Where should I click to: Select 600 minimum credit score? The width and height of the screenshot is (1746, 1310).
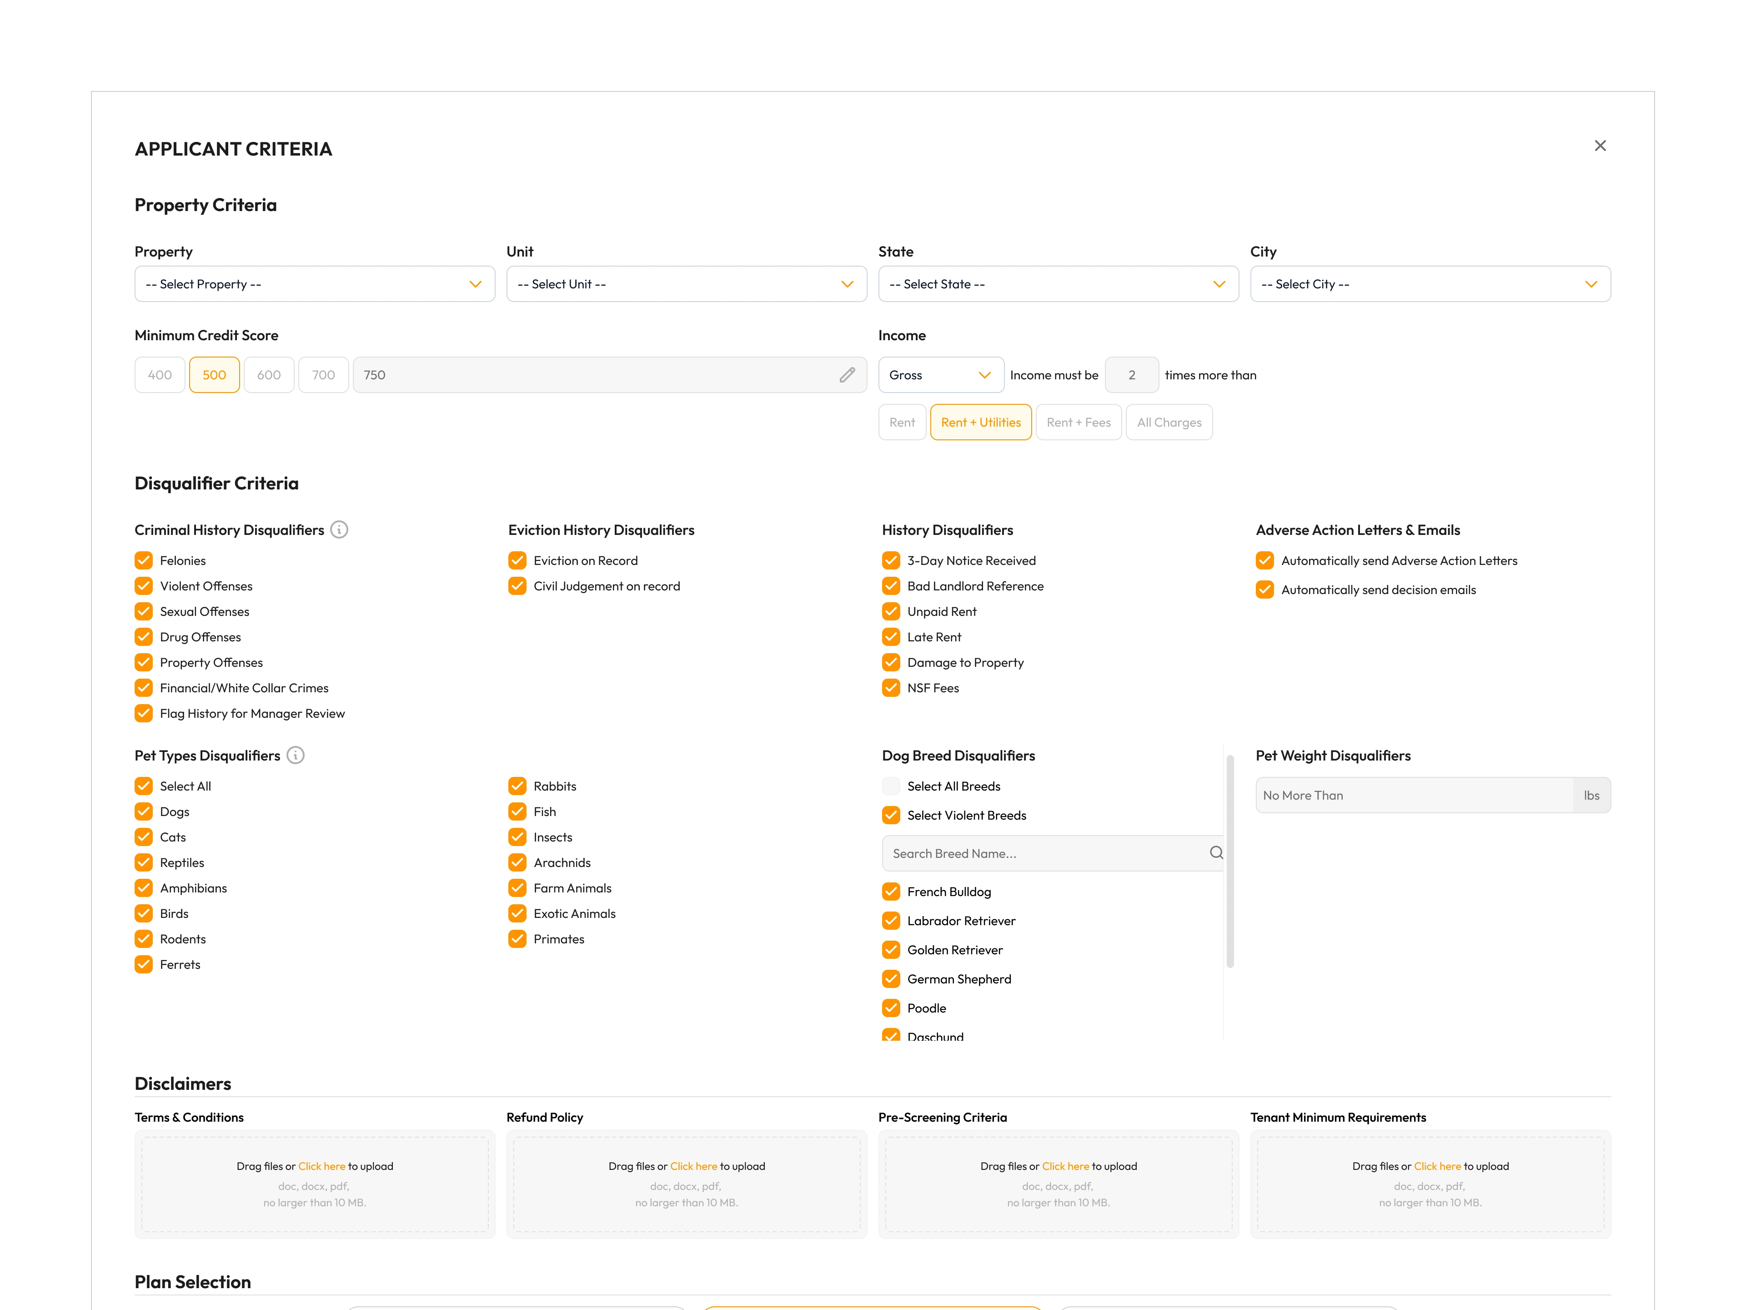(269, 375)
